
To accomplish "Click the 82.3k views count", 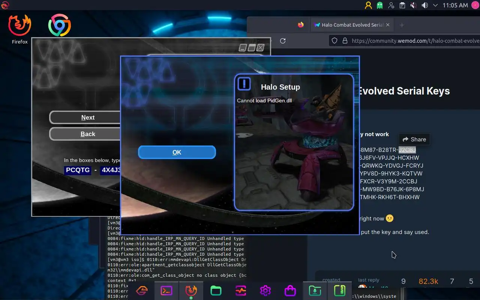I will tap(428, 281).
